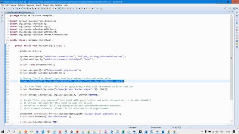The height and width of the screenshot is (134, 239).
Task: Expand the New dropdown arrow
Action: [4, 8]
